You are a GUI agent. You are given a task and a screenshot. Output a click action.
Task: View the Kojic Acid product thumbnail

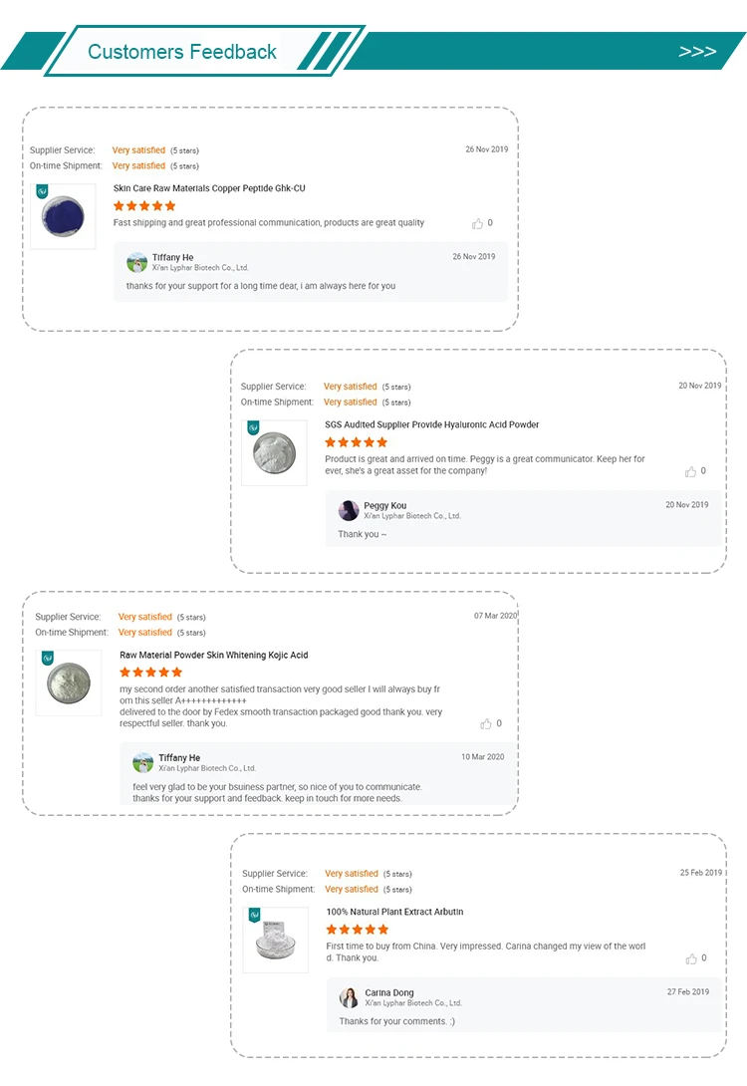click(x=69, y=682)
